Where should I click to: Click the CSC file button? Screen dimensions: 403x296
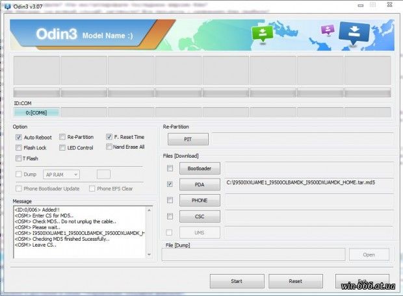pos(200,216)
